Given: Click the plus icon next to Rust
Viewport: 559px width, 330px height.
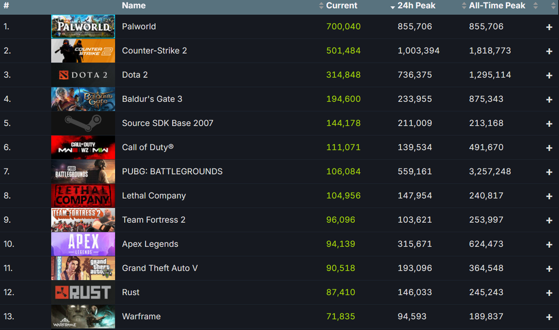Looking at the screenshot, I should 549,292.
